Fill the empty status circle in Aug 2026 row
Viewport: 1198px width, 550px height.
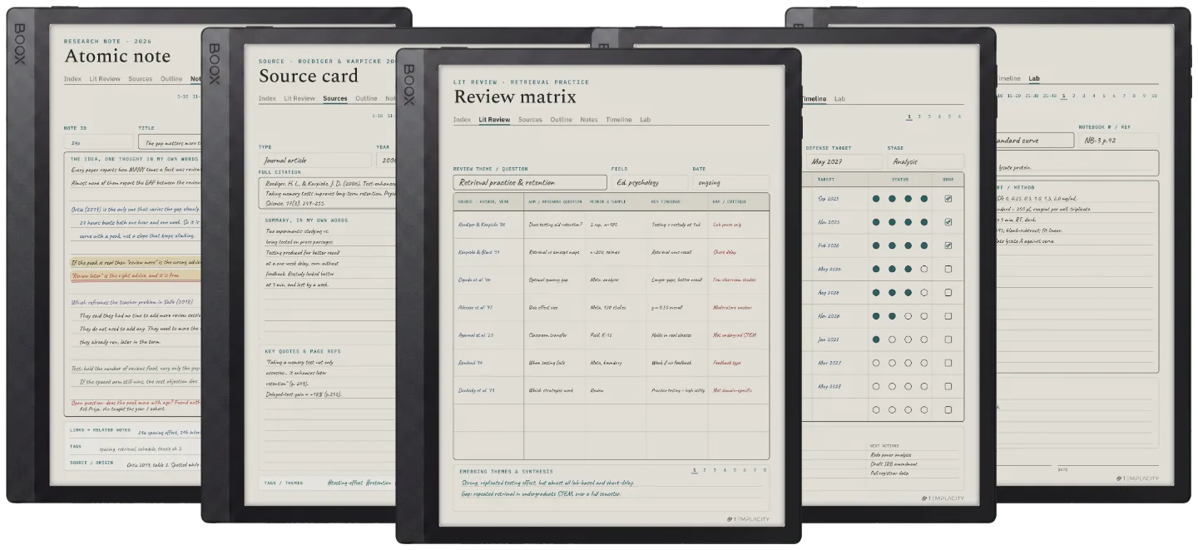(x=924, y=292)
